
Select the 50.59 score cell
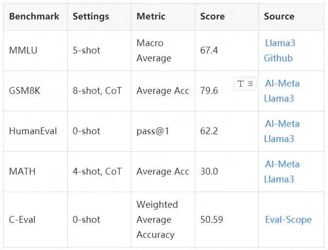coord(227,220)
